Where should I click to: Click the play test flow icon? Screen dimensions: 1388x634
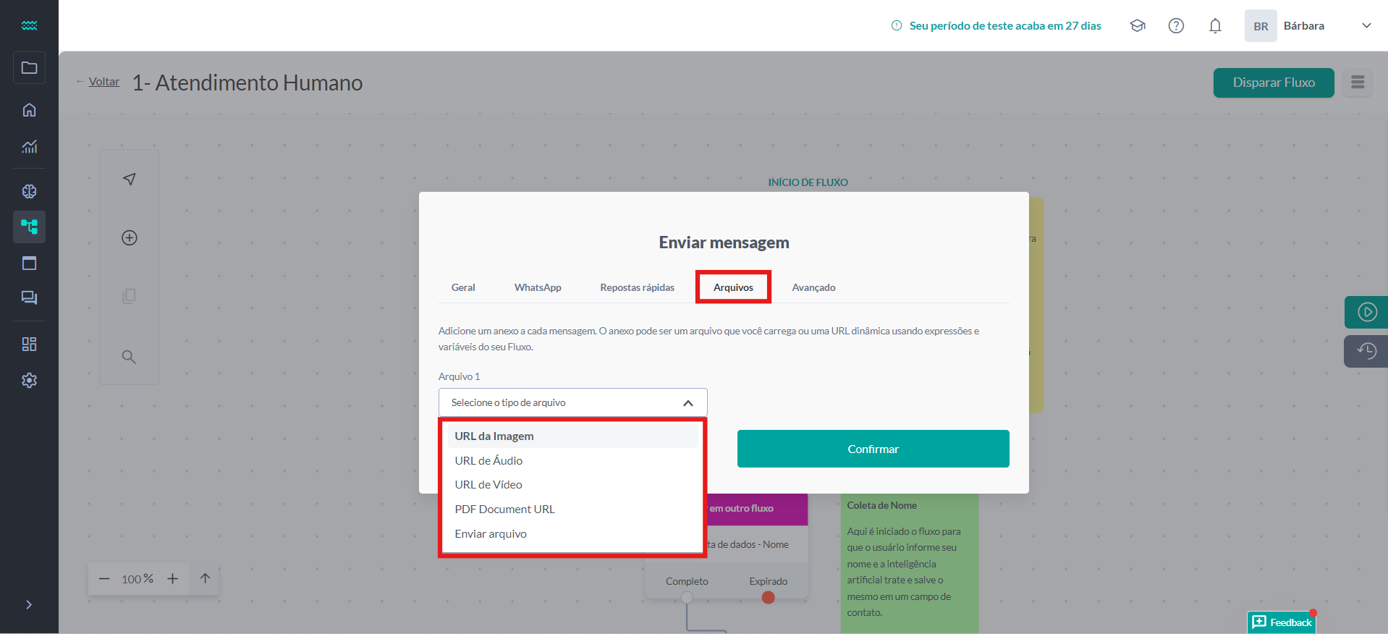tap(1366, 312)
